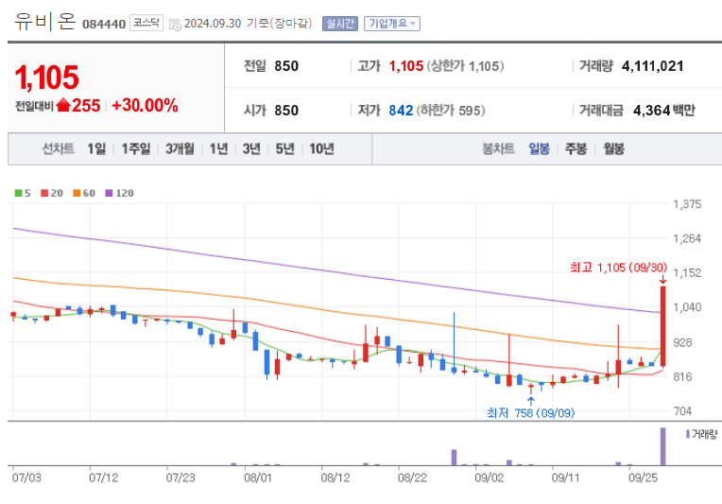Image resolution: width=722 pixels, height=504 pixels.
Task: Click the 최고 1,105 (09/30) chart label
Action: (618, 268)
